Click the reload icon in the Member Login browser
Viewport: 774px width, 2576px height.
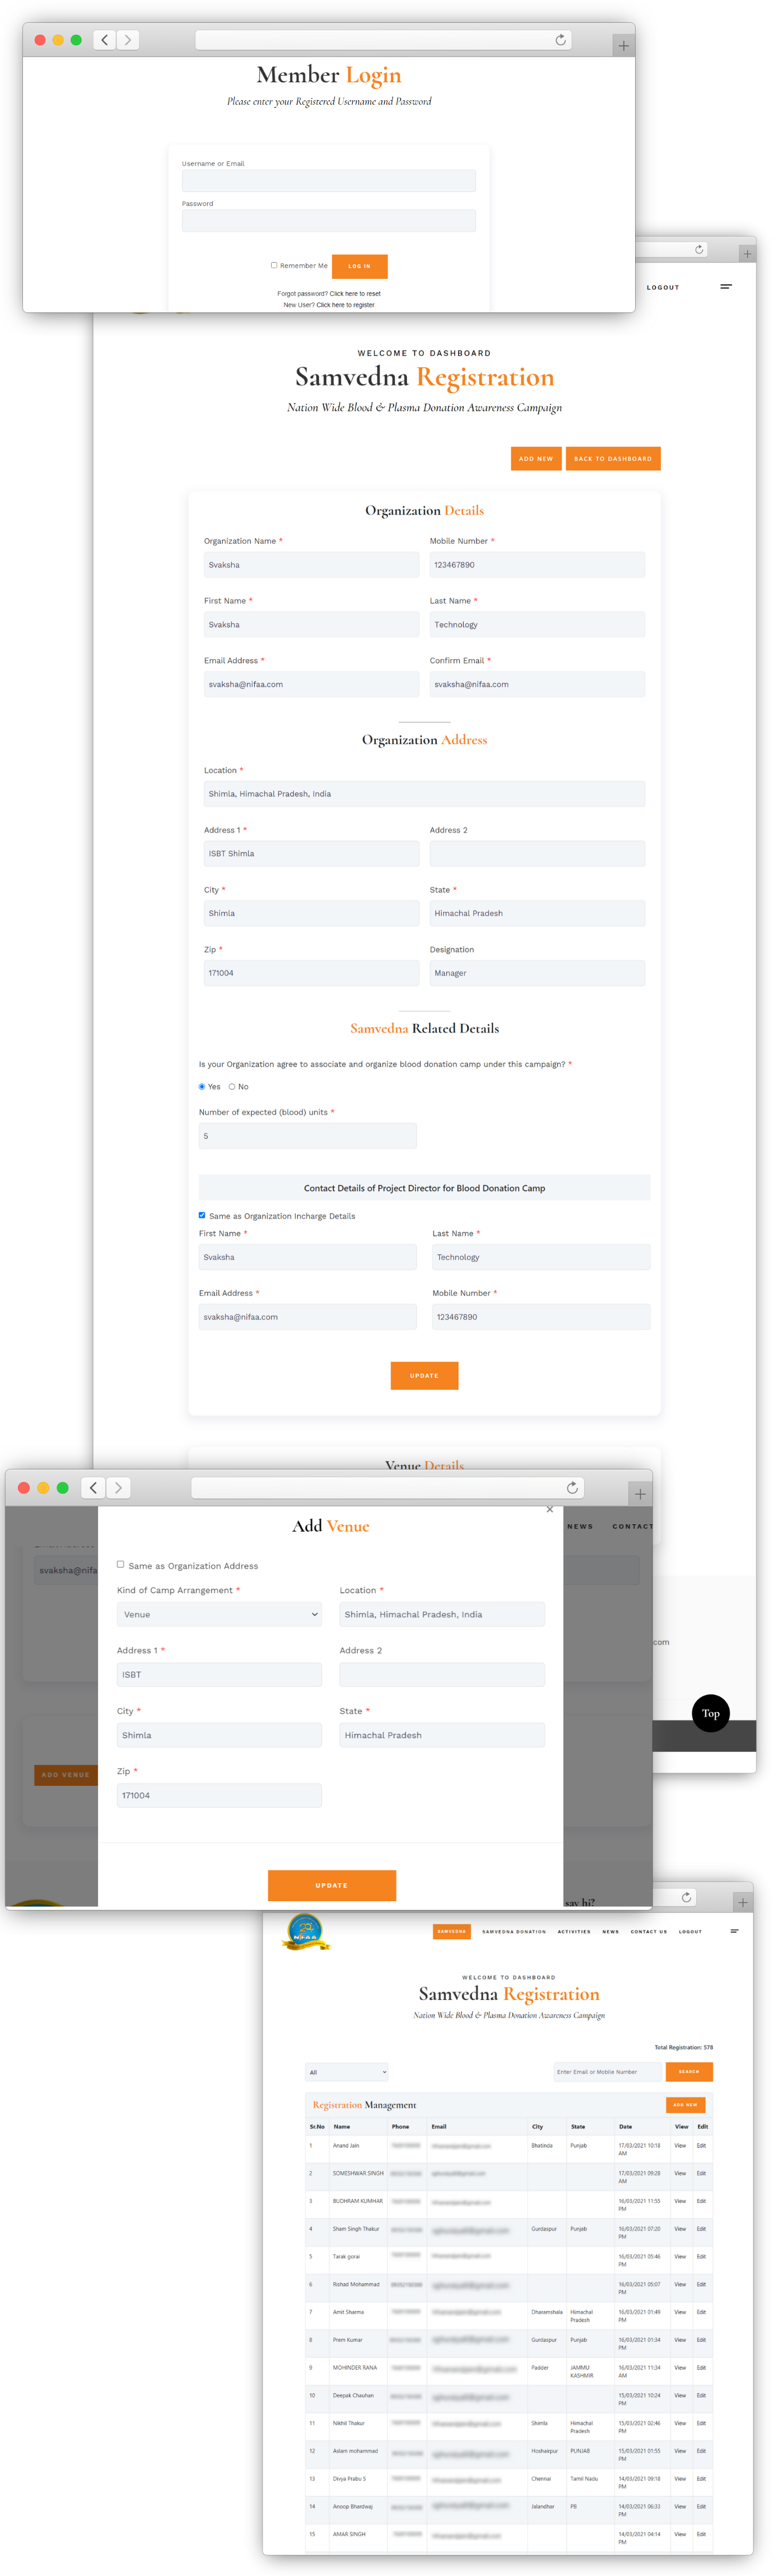560,40
